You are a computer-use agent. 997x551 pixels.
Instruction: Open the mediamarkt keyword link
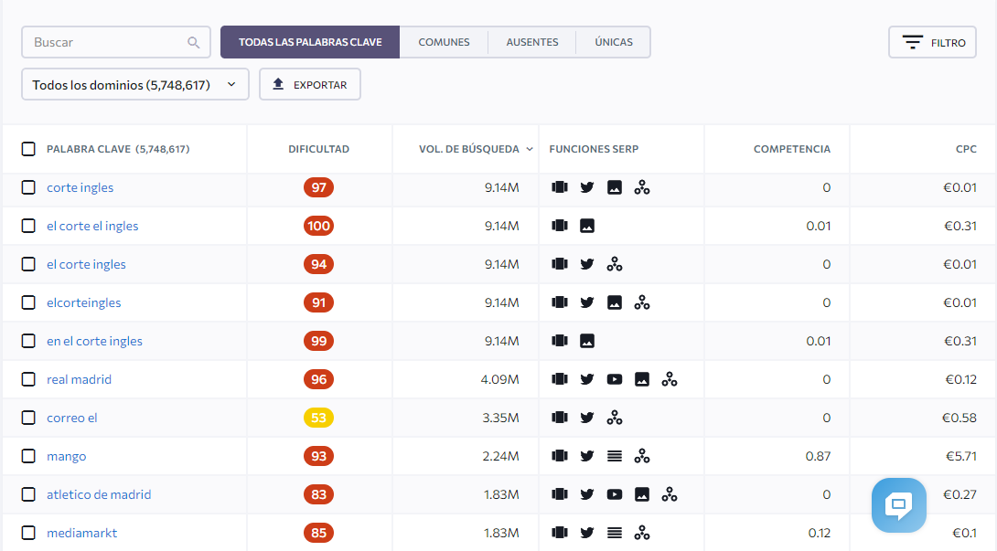click(x=82, y=533)
